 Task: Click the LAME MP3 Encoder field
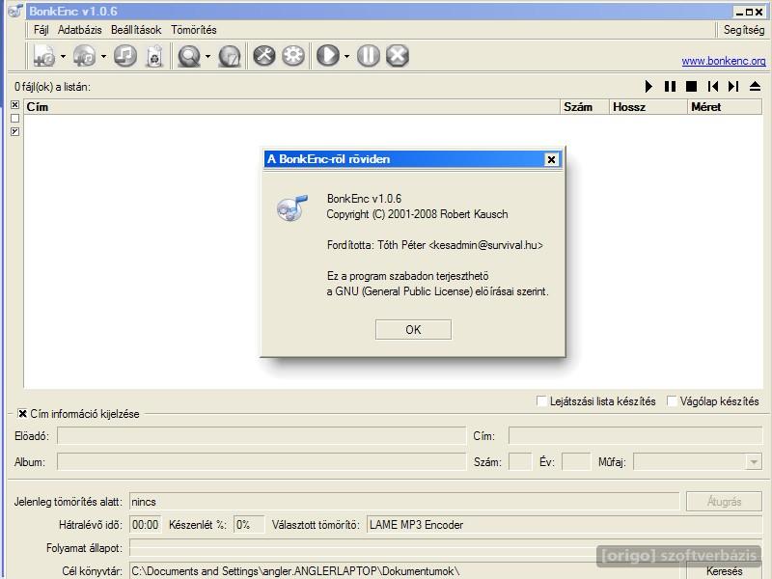pyautogui.click(x=565, y=525)
